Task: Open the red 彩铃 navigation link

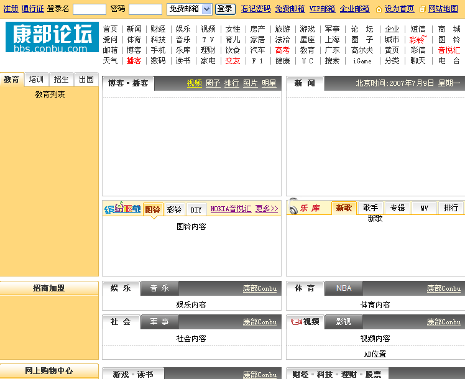Action: tap(418, 40)
